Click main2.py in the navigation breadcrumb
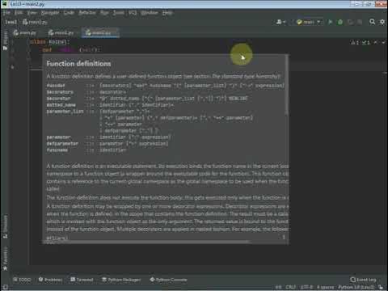The height and width of the screenshot is (291, 388). [35, 22]
